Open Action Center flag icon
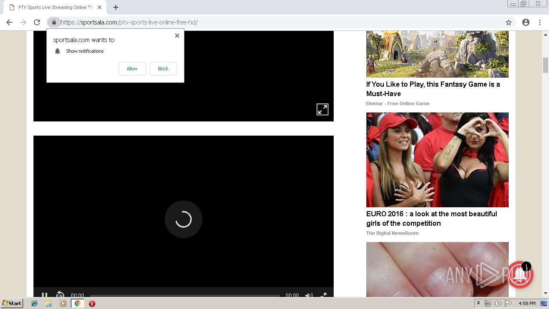Viewport: 549px width, 309px height. tap(508, 303)
